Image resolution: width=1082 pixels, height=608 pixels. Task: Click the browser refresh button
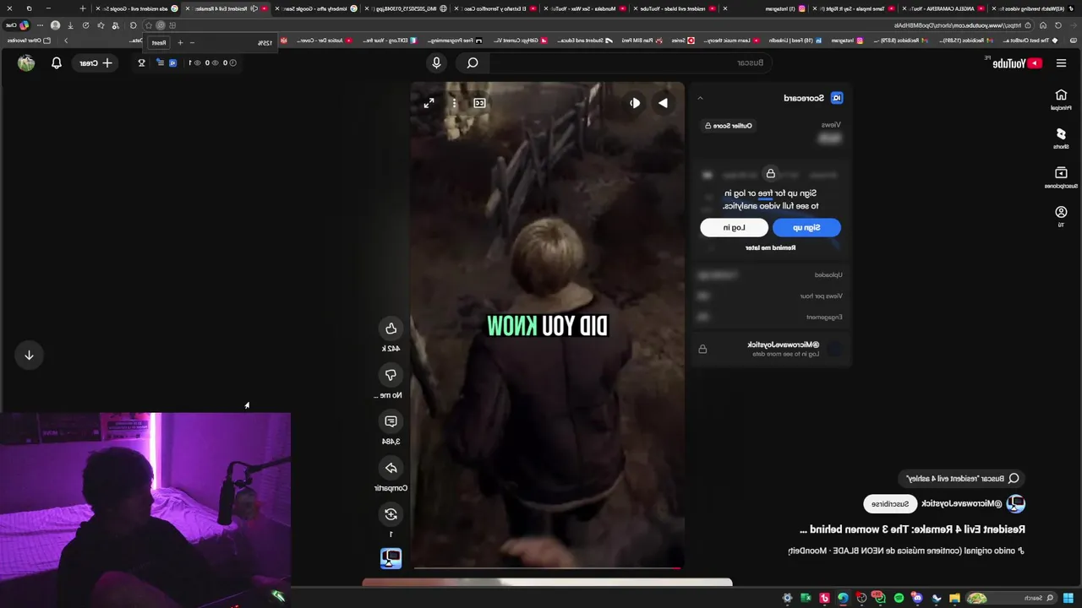coord(1059,25)
